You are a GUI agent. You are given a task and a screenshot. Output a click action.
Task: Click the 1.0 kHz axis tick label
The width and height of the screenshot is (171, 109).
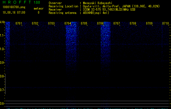2,49
